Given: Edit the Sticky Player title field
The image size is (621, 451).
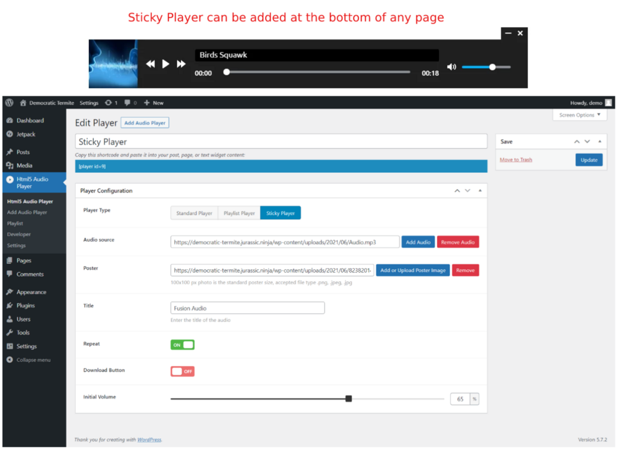Looking at the screenshot, I should coord(281,141).
